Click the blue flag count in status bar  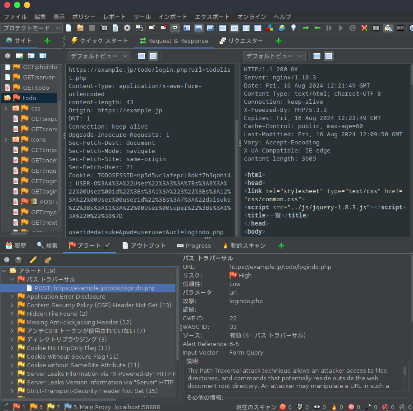click(71, 407)
